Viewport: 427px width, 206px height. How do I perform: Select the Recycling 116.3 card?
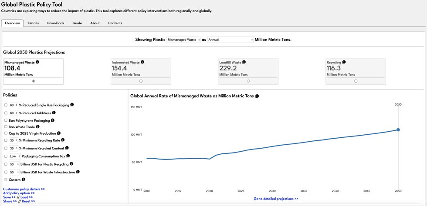tap(356, 71)
